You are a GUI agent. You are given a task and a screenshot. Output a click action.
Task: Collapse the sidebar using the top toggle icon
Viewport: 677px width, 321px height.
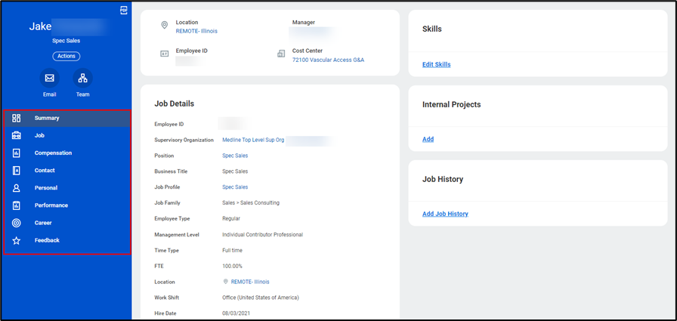pyautogui.click(x=123, y=11)
